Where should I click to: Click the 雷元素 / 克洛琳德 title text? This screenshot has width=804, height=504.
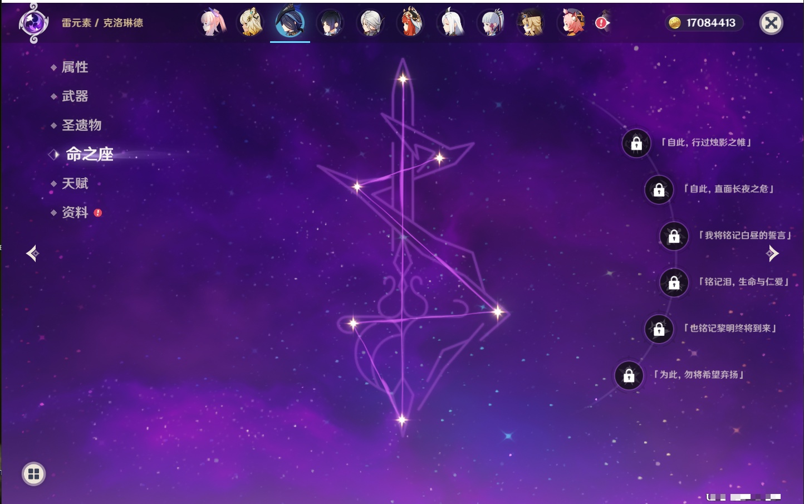102,23
